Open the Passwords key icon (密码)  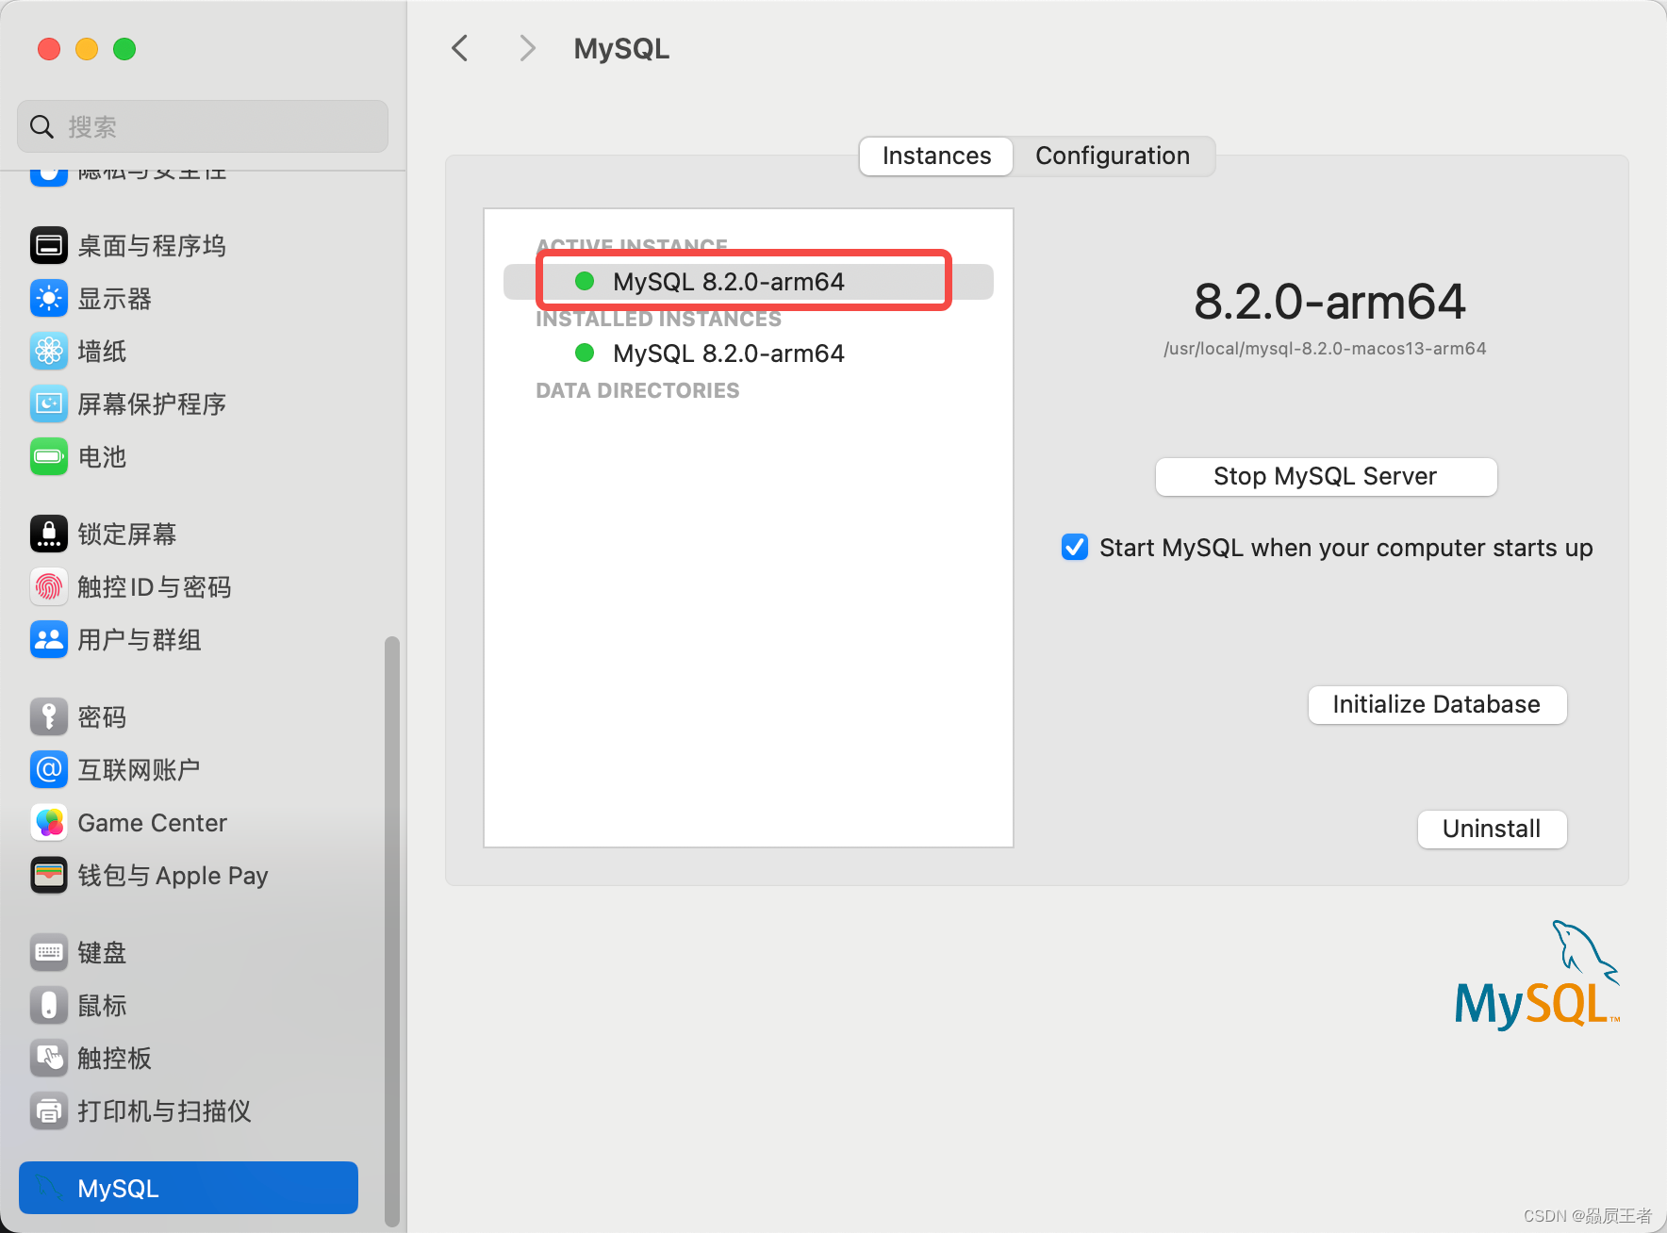tap(49, 717)
